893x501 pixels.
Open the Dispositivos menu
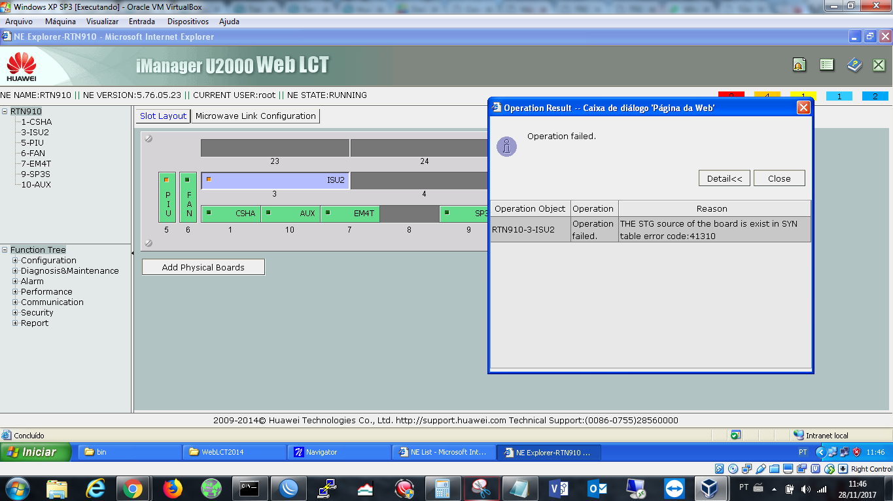(x=188, y=22)
